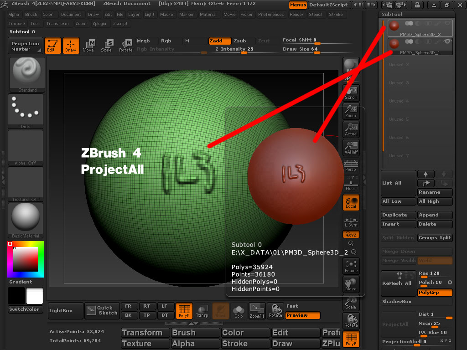Expand the Stroke palette
Image resolution: width=467 pixels, height=350 pixels.
pos(336,14)
